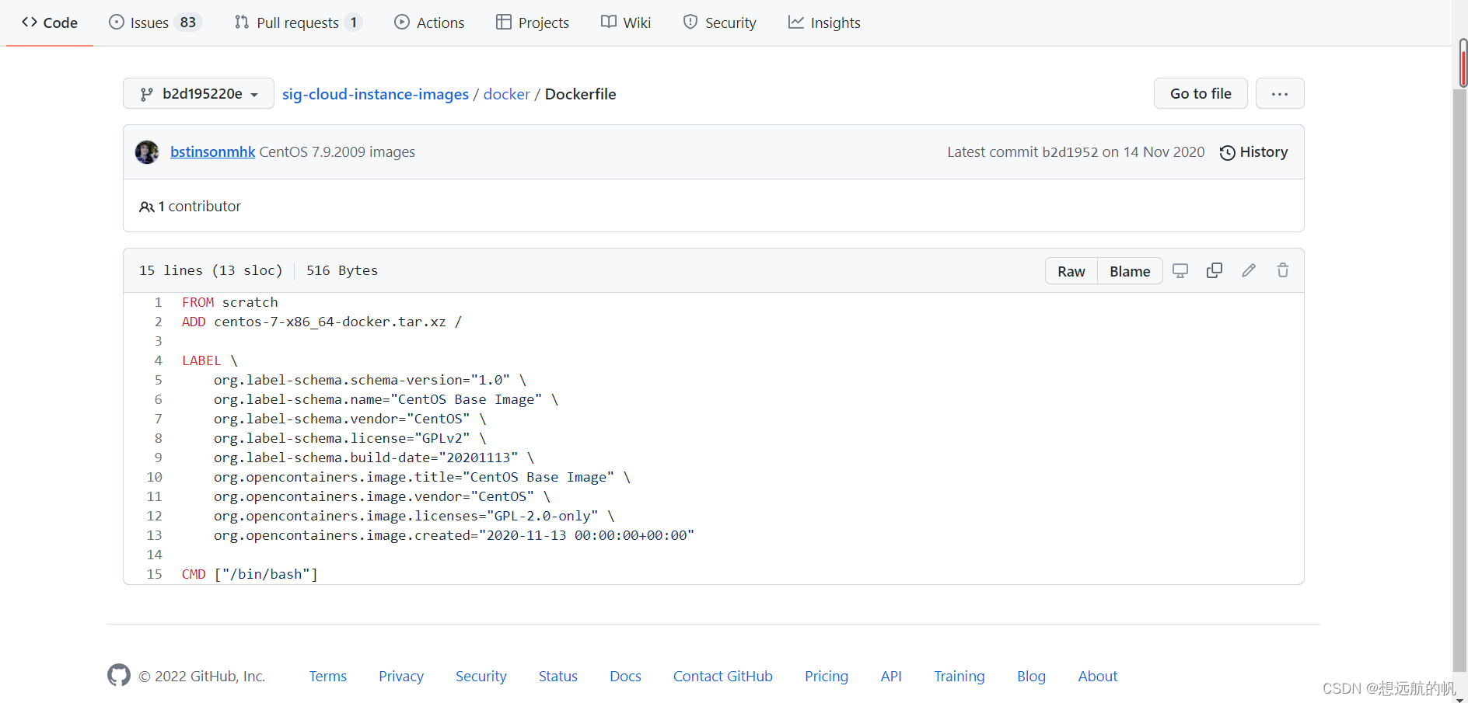
Task: View Raw file contents
Action: (x=1071, y=271)
